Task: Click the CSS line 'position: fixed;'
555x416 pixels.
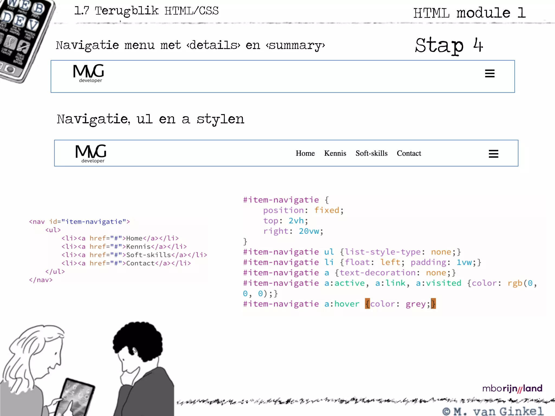Action: pyautogui.click(x=303, y=210)
